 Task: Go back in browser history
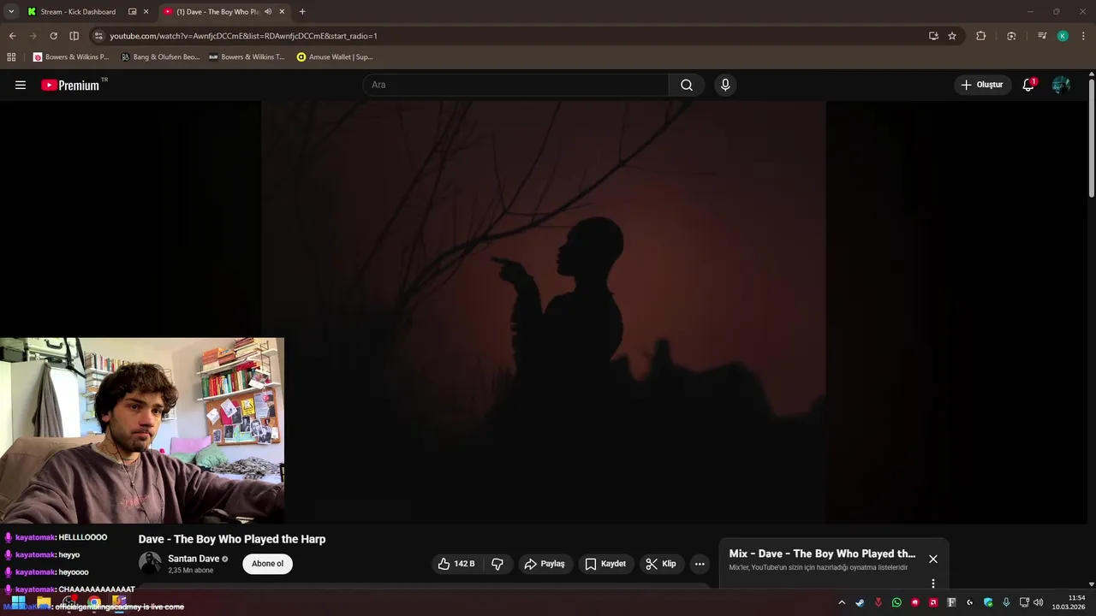[12, 36]
